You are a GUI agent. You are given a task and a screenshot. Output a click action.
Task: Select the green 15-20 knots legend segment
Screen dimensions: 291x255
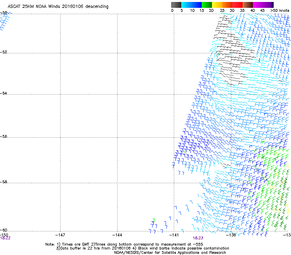coord(207,5)
